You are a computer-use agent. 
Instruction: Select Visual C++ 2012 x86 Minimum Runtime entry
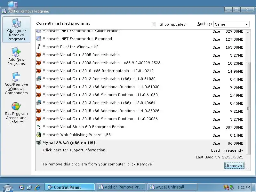coord(140,95)
